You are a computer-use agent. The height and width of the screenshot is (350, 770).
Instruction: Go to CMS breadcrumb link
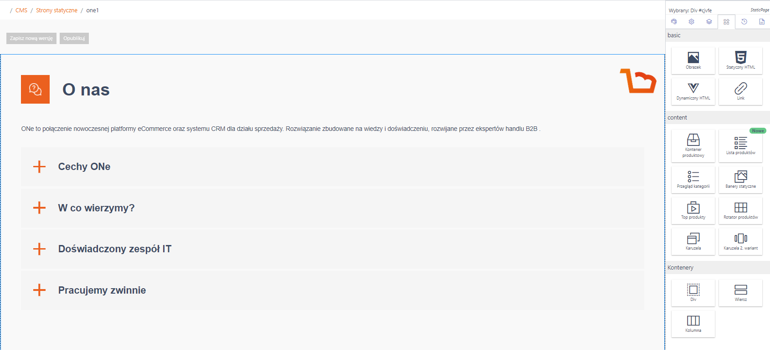pyautogui.click(x=21, y=10)
